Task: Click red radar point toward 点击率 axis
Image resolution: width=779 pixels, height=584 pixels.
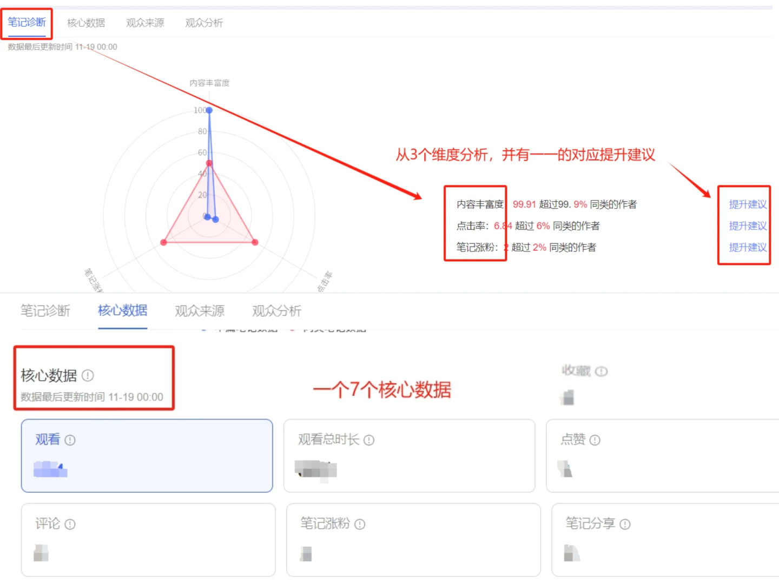Action: pyautogui.click(x=255, y=242)
